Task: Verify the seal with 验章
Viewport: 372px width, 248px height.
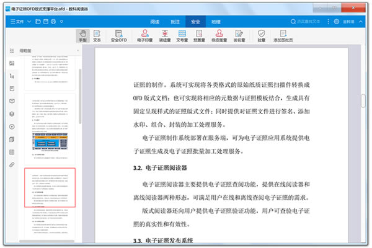Action: [262, 36]
